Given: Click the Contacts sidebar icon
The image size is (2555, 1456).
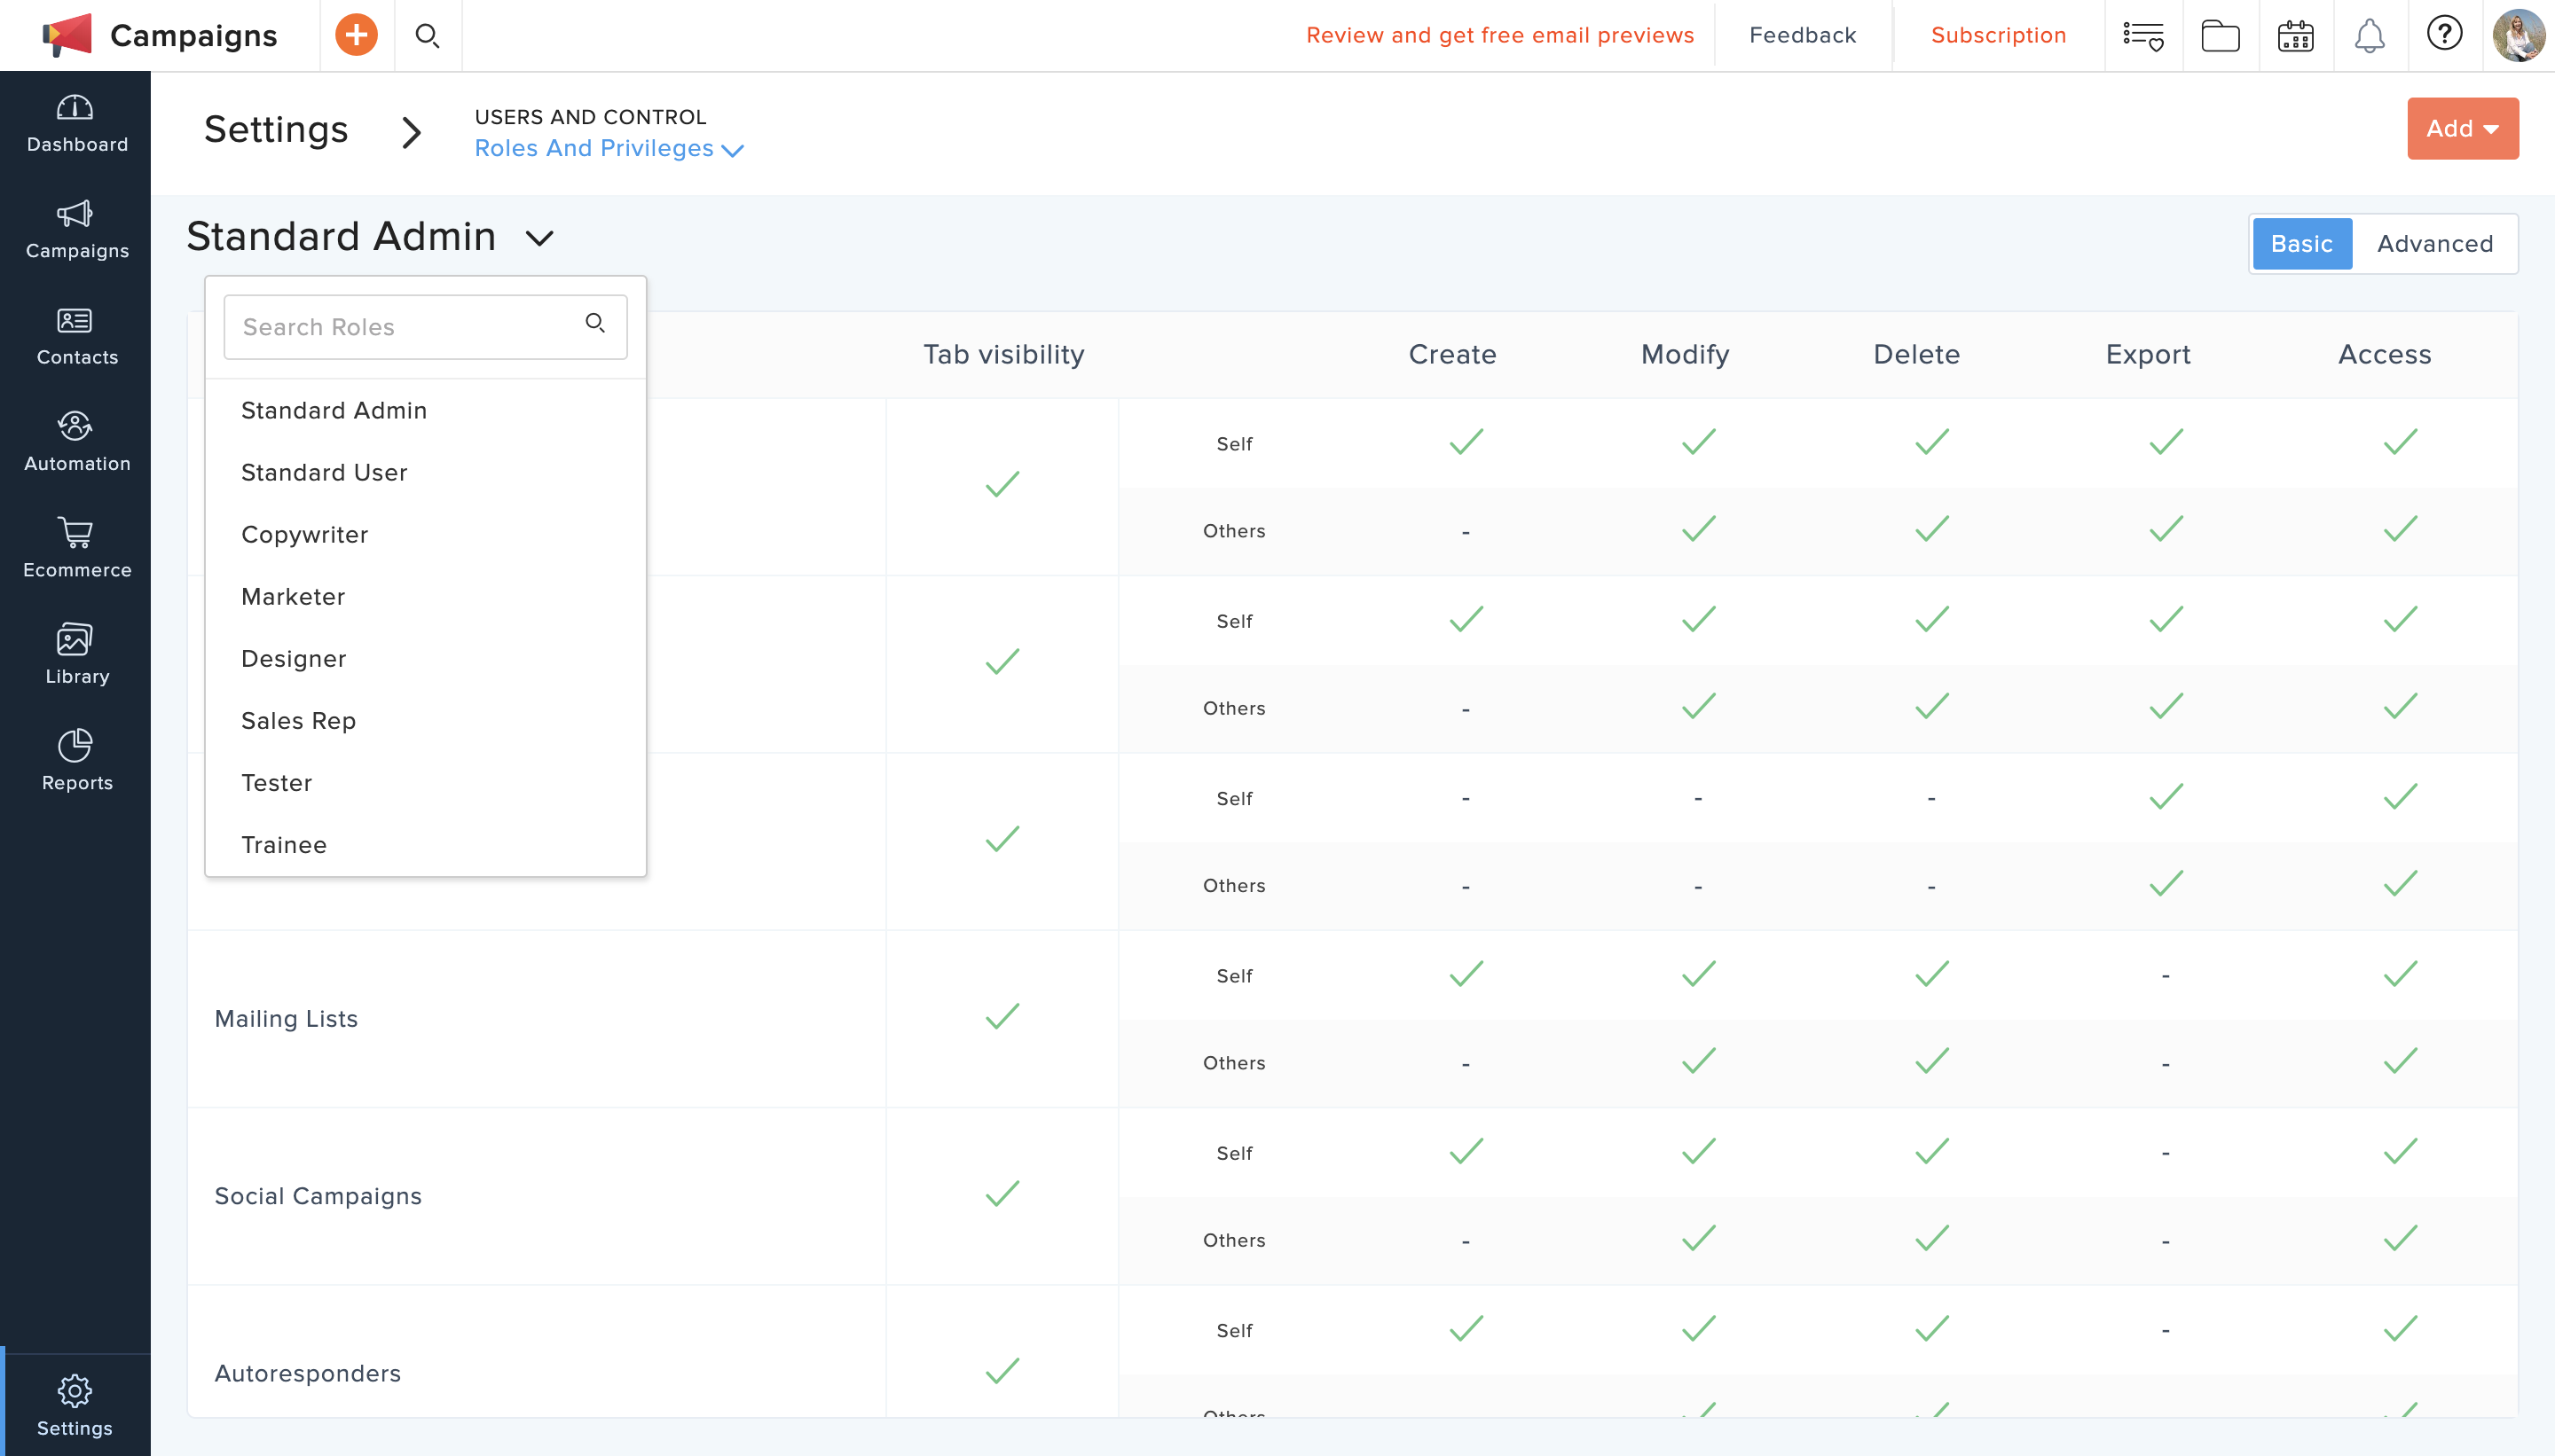Looking at the screenshot, I should [x=75, y=337].
